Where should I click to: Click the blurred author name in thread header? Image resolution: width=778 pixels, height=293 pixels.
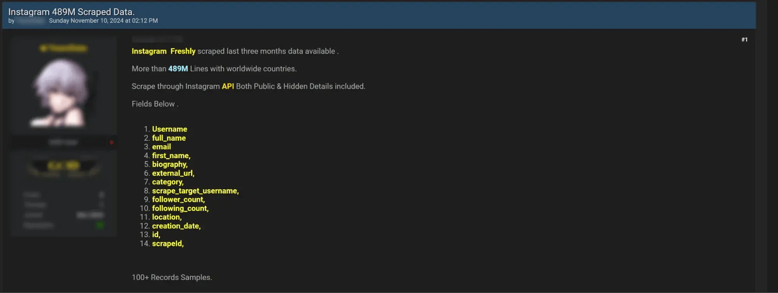(31, 21)
